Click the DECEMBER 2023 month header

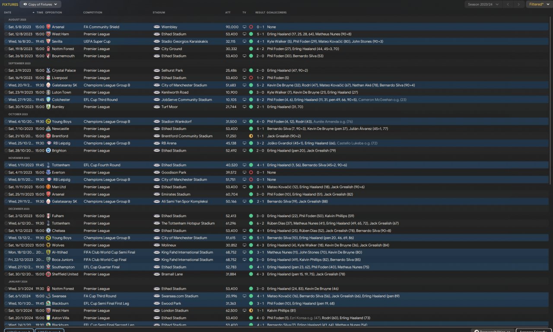click(19, 209)
